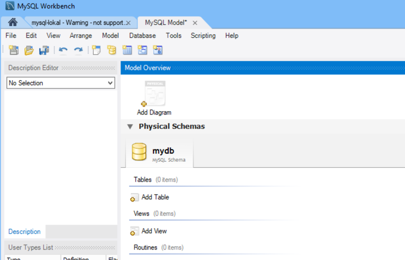Select the mydb schema database icon

[139, 152]
